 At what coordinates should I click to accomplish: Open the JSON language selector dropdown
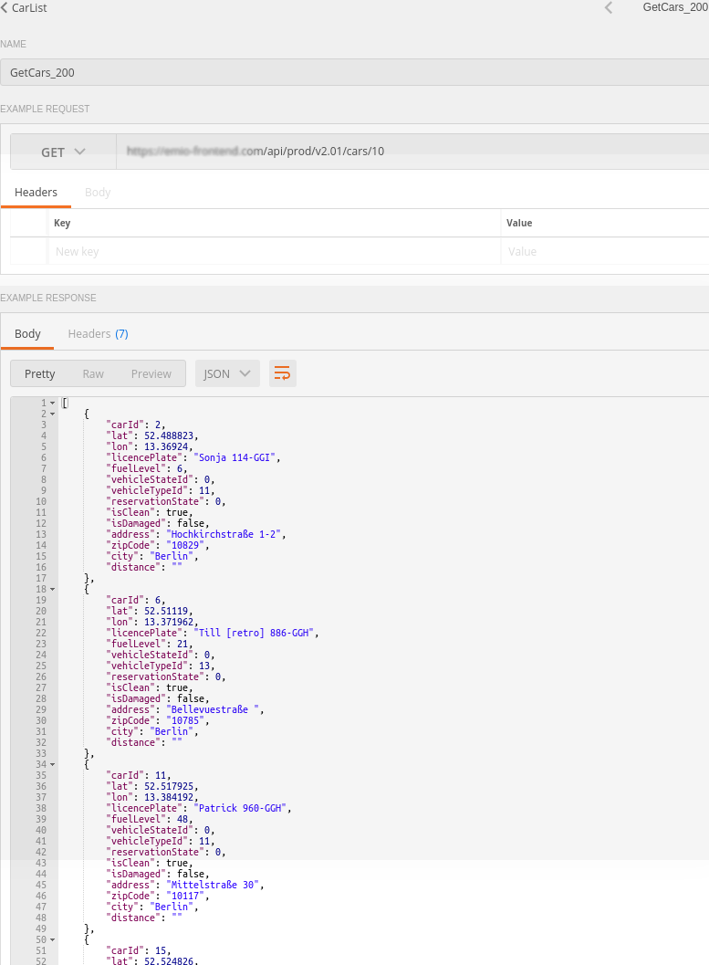227,372
